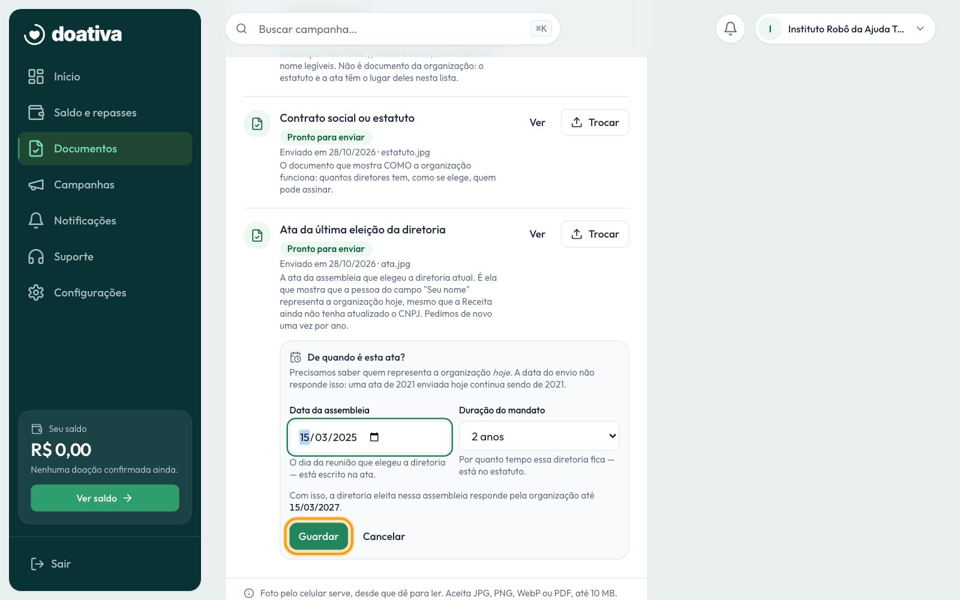960x600 pixels.
Task: Save the assembly date with Guardar
Action: 319,536
